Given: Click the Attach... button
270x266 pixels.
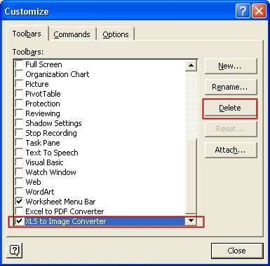Looking at the screenshot, I should point(230,150).
